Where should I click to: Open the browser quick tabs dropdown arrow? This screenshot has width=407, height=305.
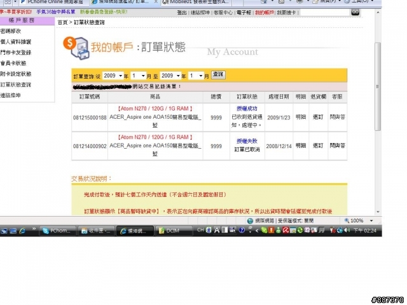tap(15, 2)
